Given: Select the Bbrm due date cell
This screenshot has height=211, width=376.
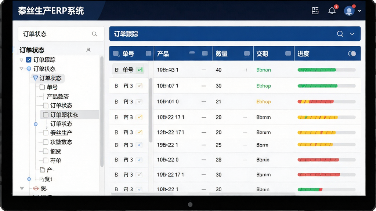Looking at the screenshot, I should pyautogui.click(x=262, y=145).
